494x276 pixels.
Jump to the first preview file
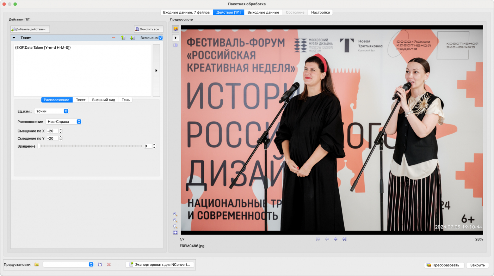click(318, 239)
